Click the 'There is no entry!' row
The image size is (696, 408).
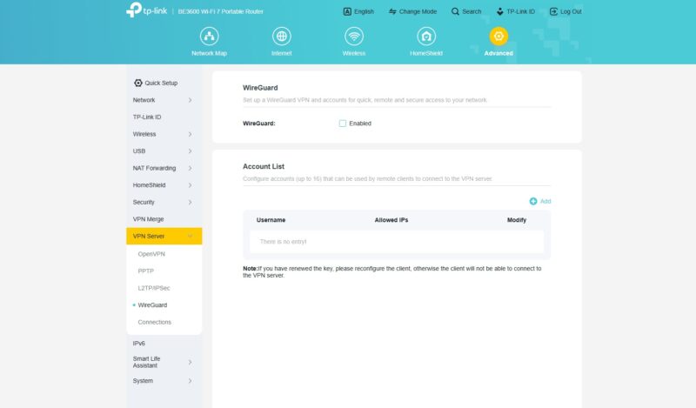coord(397,242)
